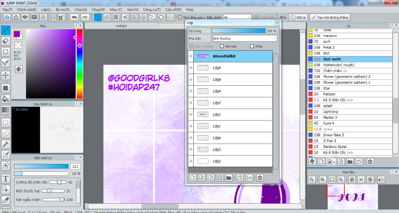Enable curve snap guide

[x=152, y=17]
